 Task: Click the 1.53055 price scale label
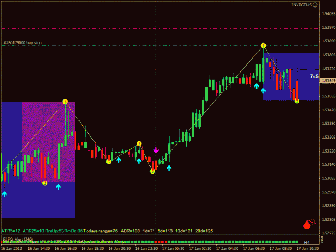[328, 178]
